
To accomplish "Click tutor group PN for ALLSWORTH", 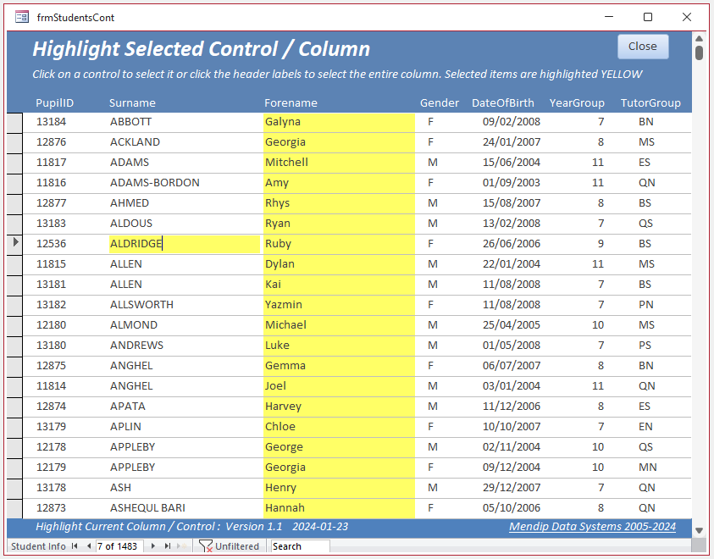I will 645,305.
